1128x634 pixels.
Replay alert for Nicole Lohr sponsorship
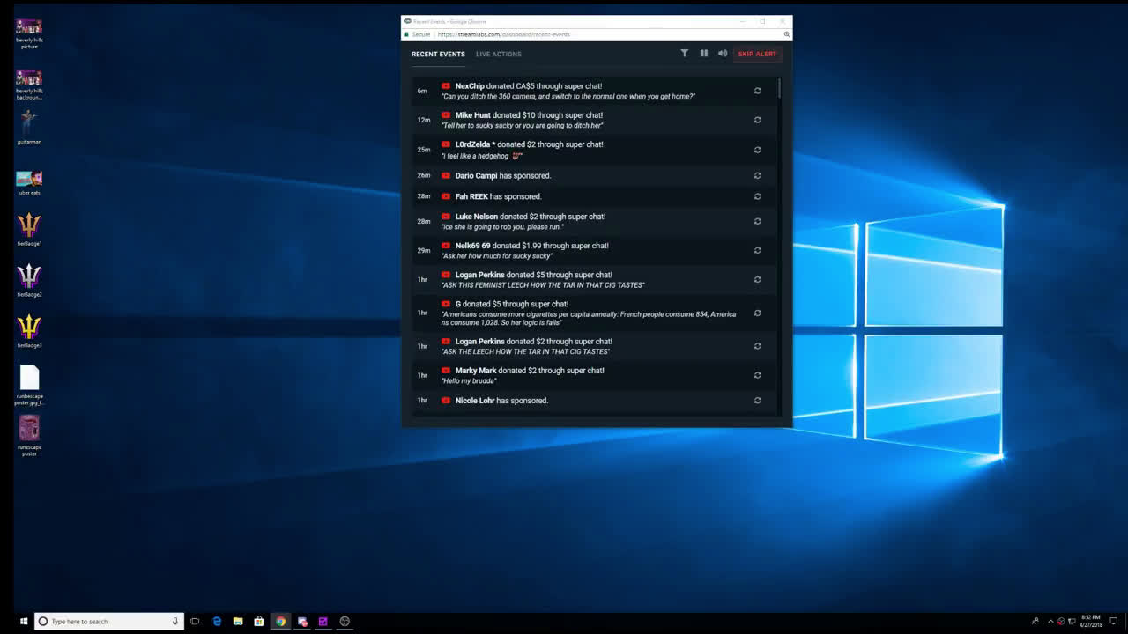click(757, 401)
